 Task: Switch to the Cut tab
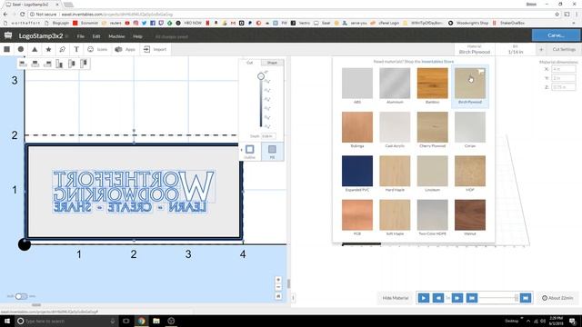click(250, 63)
